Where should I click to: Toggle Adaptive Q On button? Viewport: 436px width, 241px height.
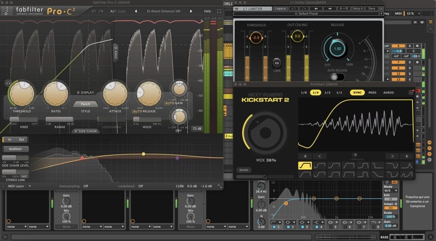click(x=391, y=208)
